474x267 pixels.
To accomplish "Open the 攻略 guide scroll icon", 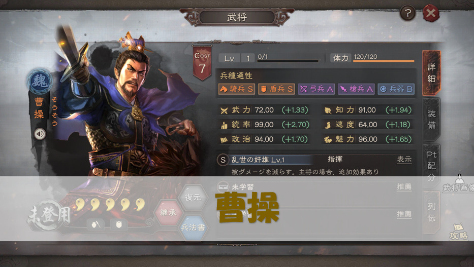I will 459,232.
